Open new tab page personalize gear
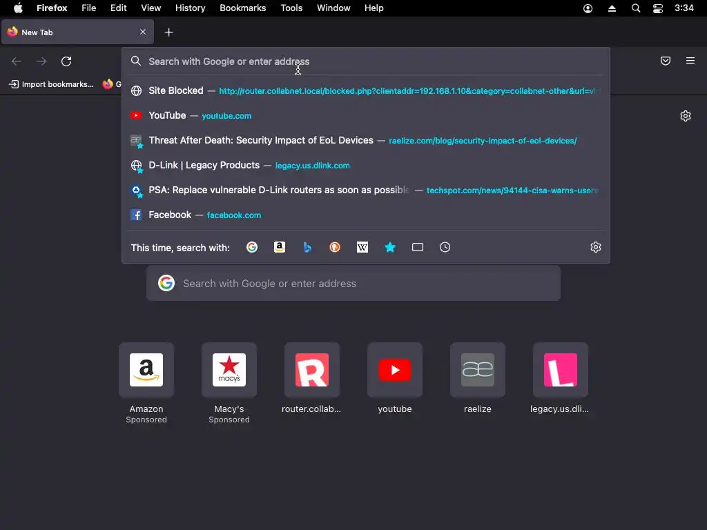 (686, 116)
